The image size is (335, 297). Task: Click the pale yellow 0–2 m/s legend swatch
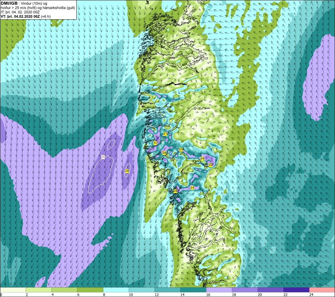pyautogui.click(x=13, y=290)
